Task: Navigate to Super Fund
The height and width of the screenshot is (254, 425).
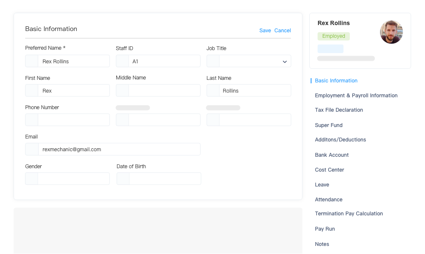Action: [x=329, y=125]
